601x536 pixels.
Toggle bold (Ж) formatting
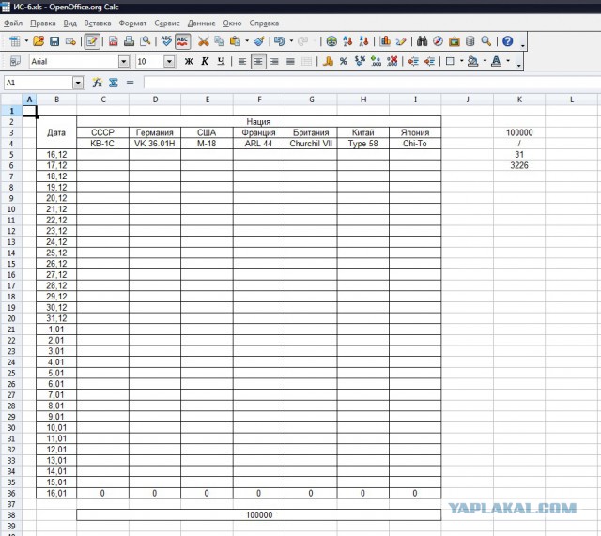[x=189, y=61]
